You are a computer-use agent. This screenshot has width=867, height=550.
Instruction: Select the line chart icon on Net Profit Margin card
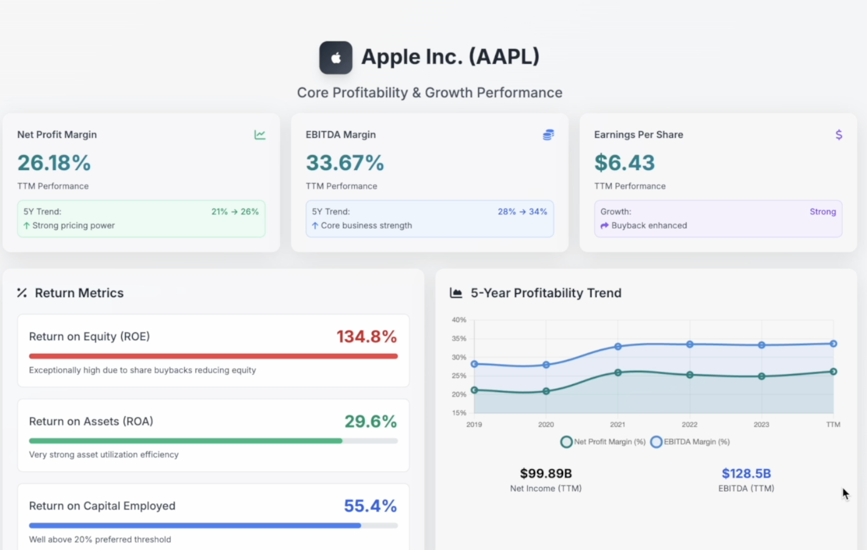pyautogui.click(x=260, y=134)
